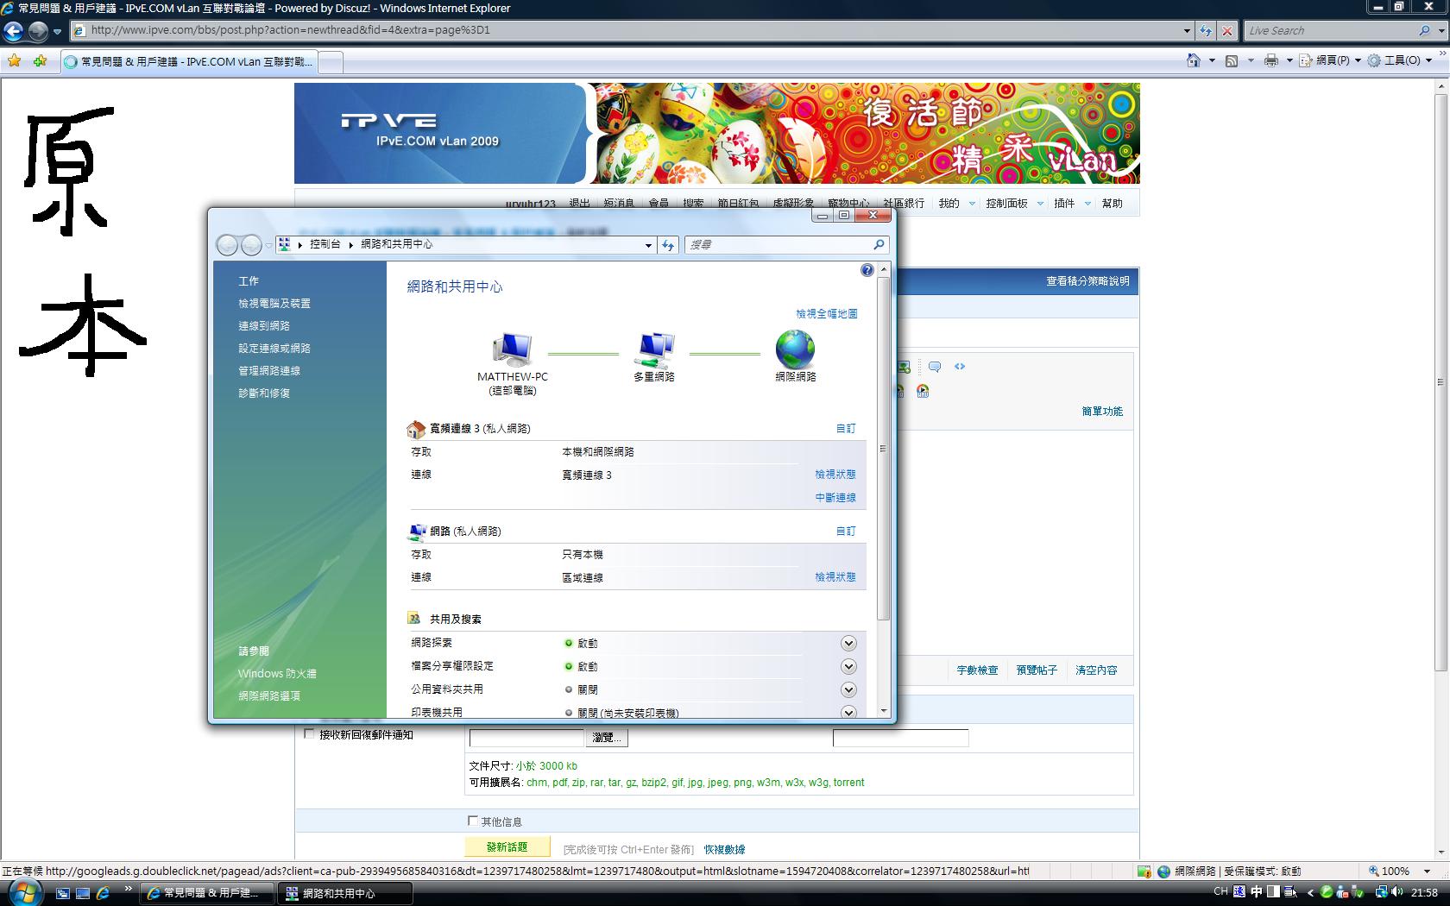Click the WMV media insert icon
1450x906 pixels.
[923, 392]
